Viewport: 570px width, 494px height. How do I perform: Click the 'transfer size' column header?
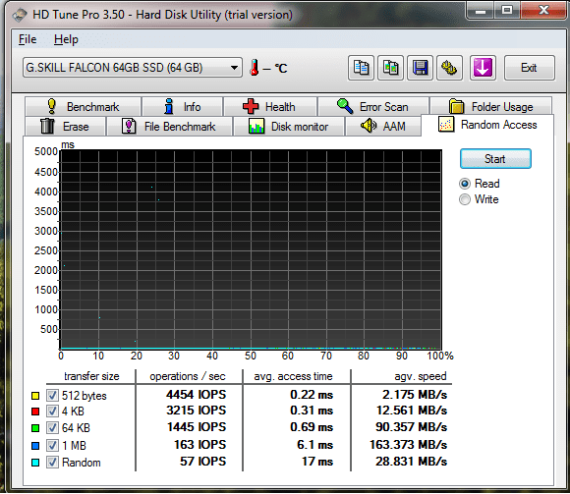[91, 376]
